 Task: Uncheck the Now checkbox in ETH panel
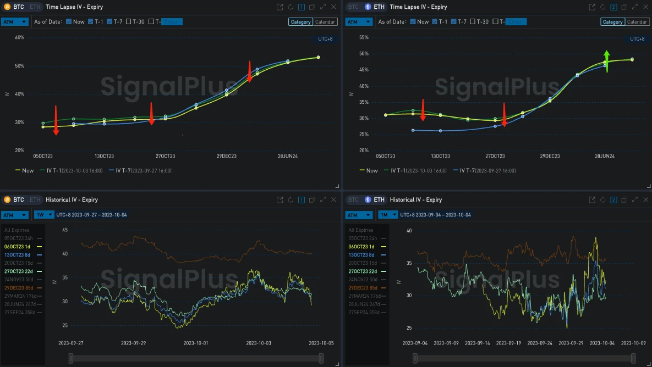pyautogui.click(x=414, y=21)
